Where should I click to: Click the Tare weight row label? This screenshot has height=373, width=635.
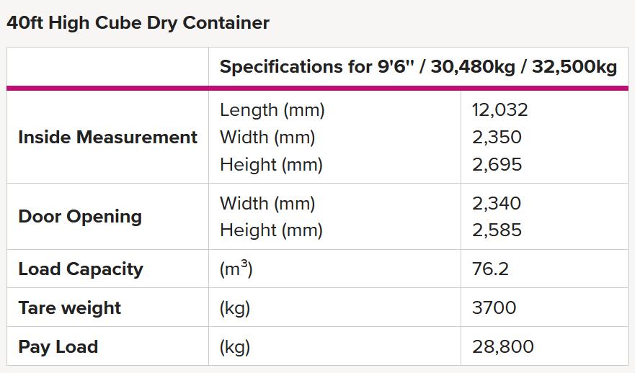(x=70, y=308)
